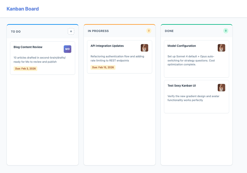This screenshot has height=173, width=247.
Task: Click the DONE column header
Action: (x=169, y=31)
